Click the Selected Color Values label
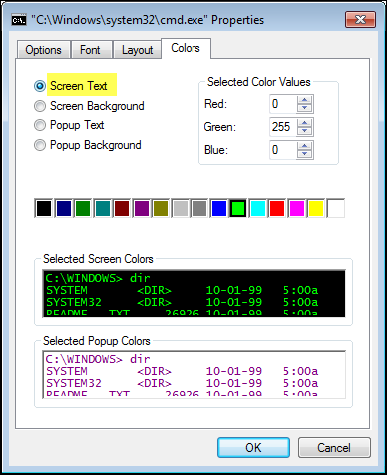 [259, 82]
